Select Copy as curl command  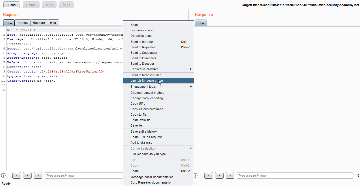pos(158,109)
